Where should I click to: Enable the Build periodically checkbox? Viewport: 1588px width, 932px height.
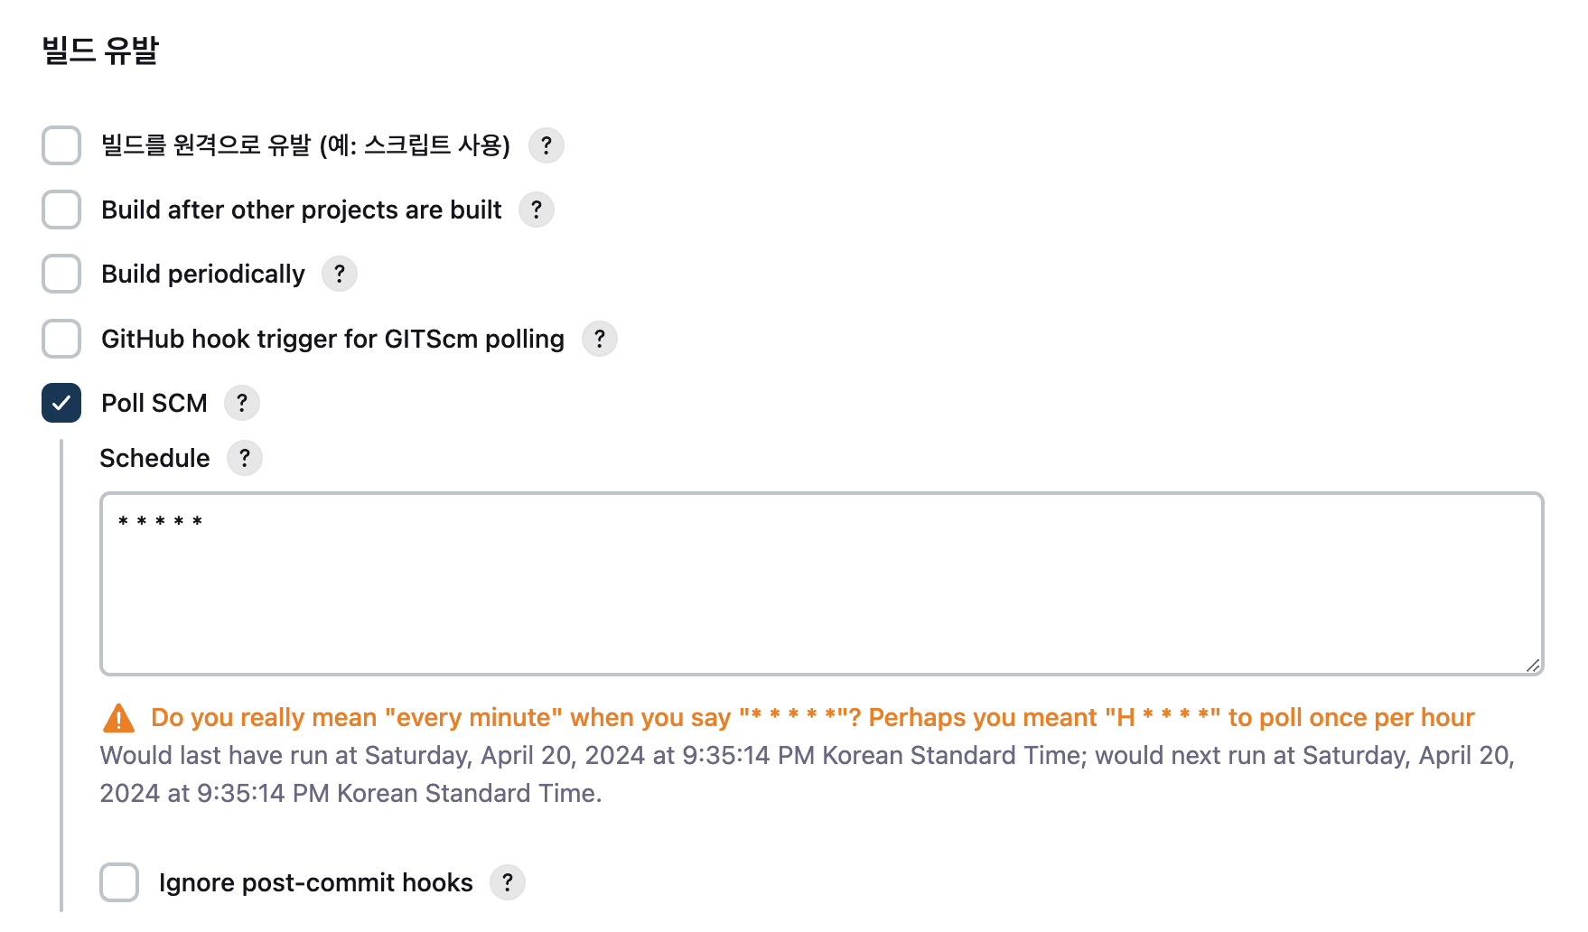tap(61, 274)
